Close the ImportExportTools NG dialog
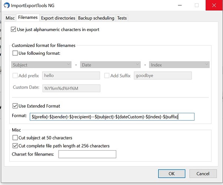Screen dimensions: 223x185 pyautogui.click(x=214, y=6)
